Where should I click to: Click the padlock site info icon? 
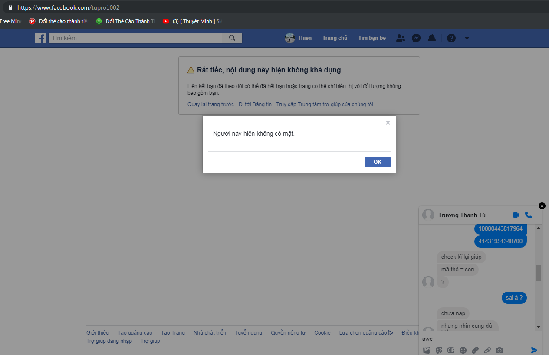10,7
